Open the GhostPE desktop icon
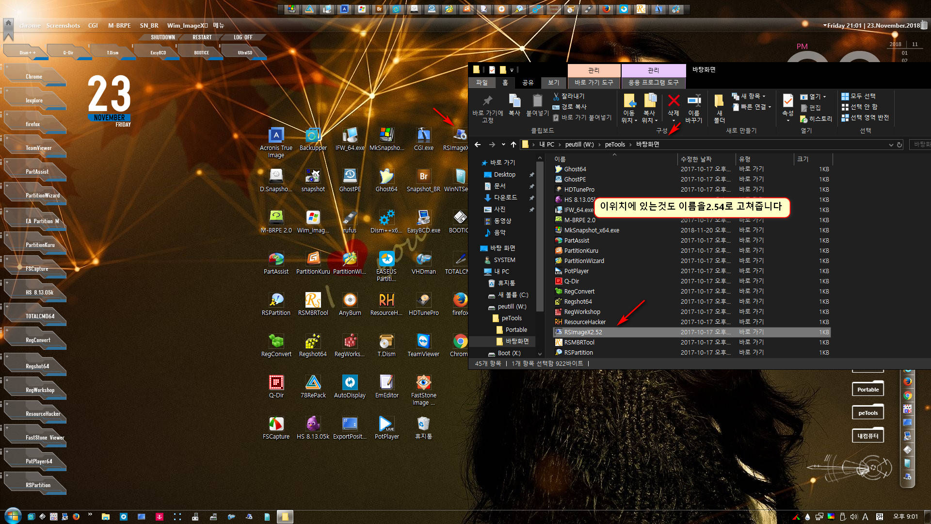Image resolution: width=931 pixels, height=524 pixels. click(350, 180)
